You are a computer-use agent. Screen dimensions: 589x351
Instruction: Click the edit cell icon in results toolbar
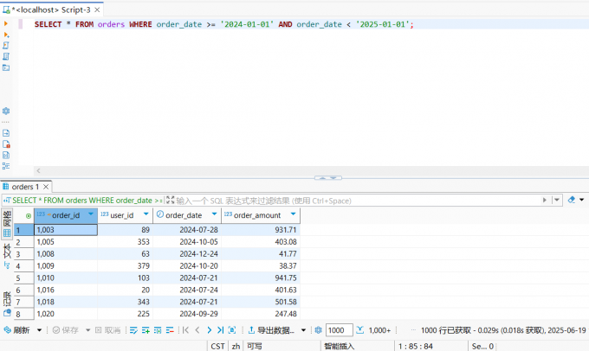[x=133, y=330]
